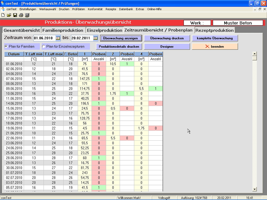This screenshot has height=200, width=267.
Task: Click the computer monitor toolbar icon
Action: pyautogui.click(x=27, y=15)
